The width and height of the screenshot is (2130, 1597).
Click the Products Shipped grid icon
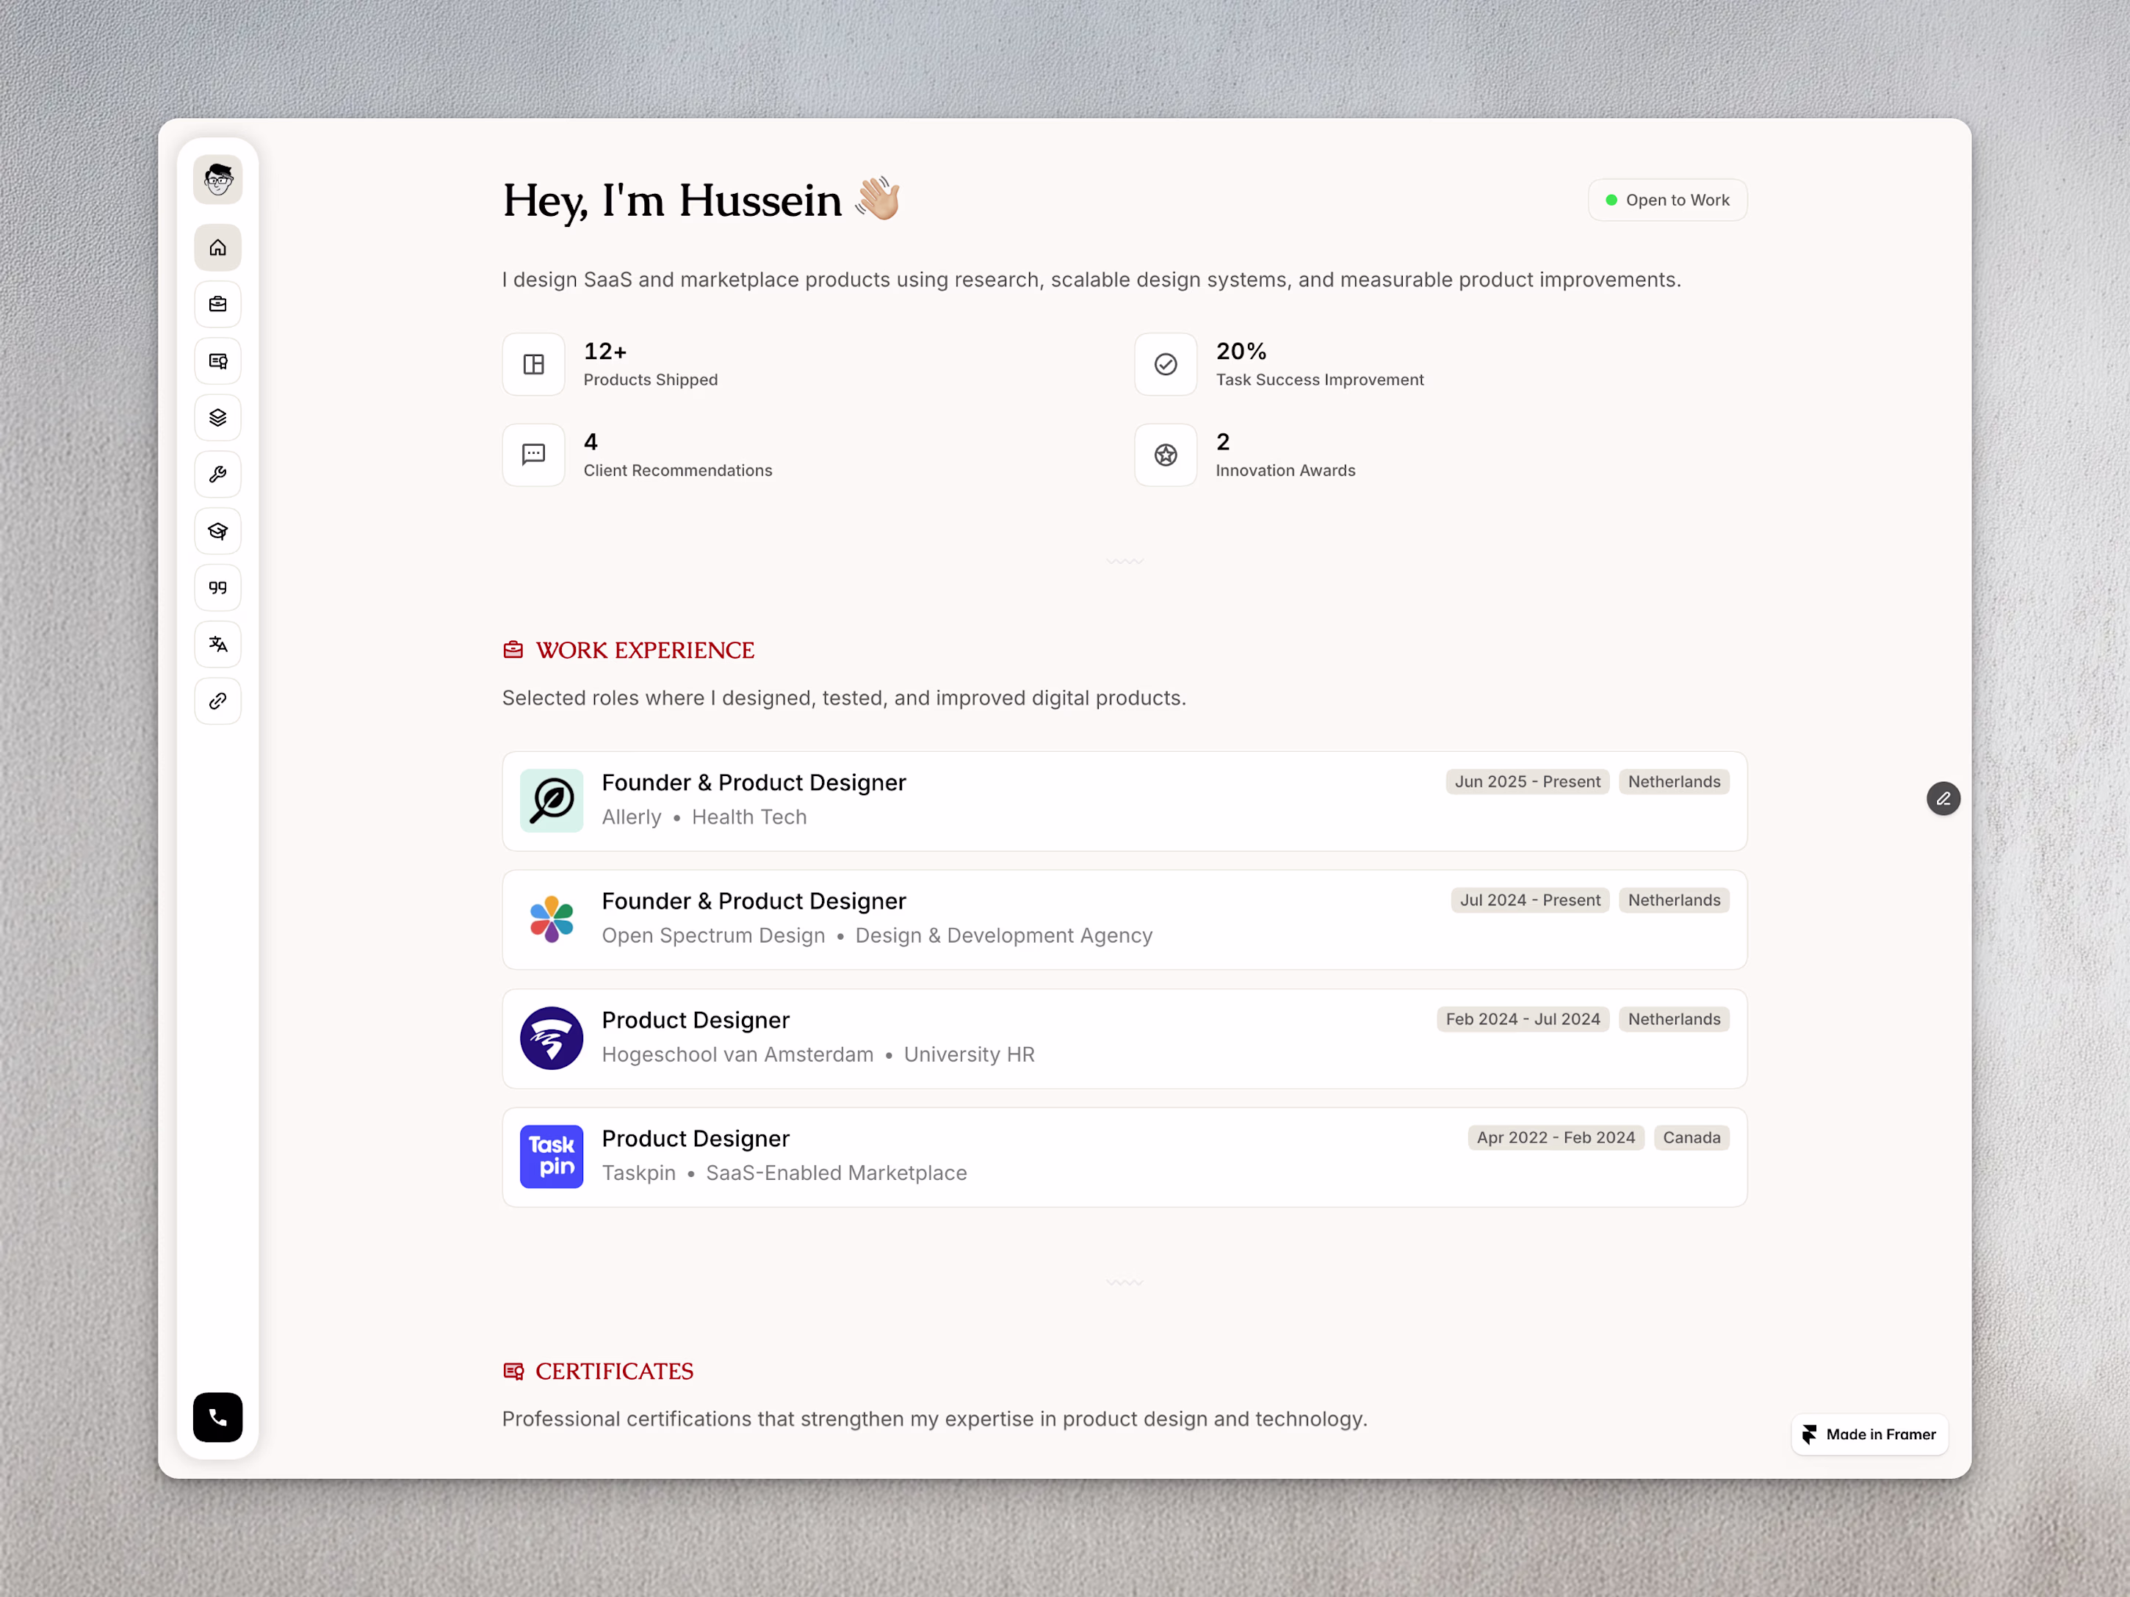[533, 364]
